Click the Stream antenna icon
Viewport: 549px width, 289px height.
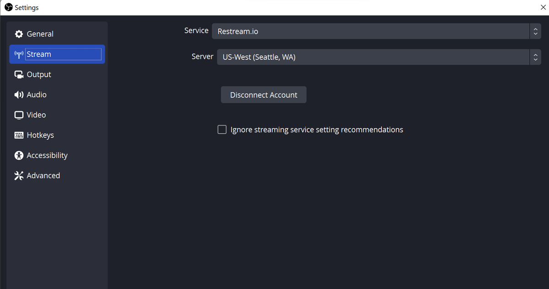tap(19, 54)
